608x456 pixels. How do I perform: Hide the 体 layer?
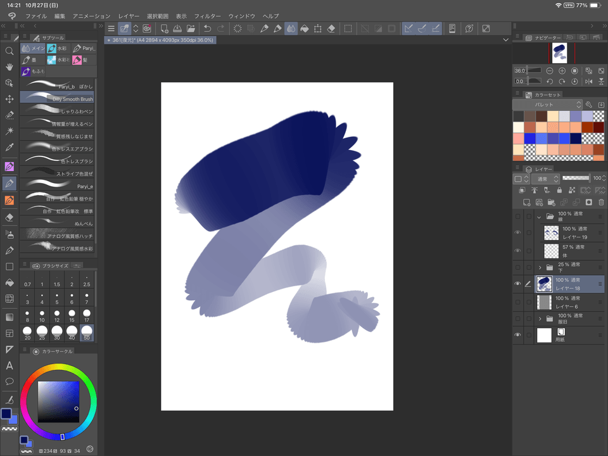coord(519,250)
